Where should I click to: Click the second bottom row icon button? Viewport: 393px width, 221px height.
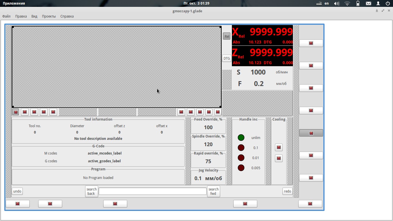[50, 204]
